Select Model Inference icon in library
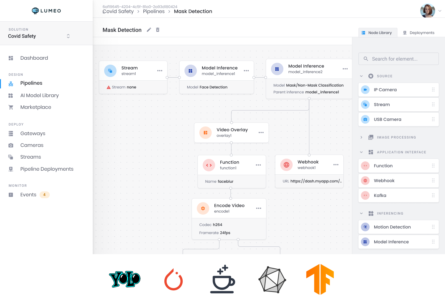445x299 pixels. click(365, 242)
